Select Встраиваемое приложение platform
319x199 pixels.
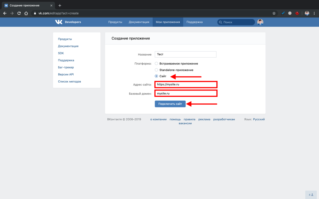(x=156, y=64)
